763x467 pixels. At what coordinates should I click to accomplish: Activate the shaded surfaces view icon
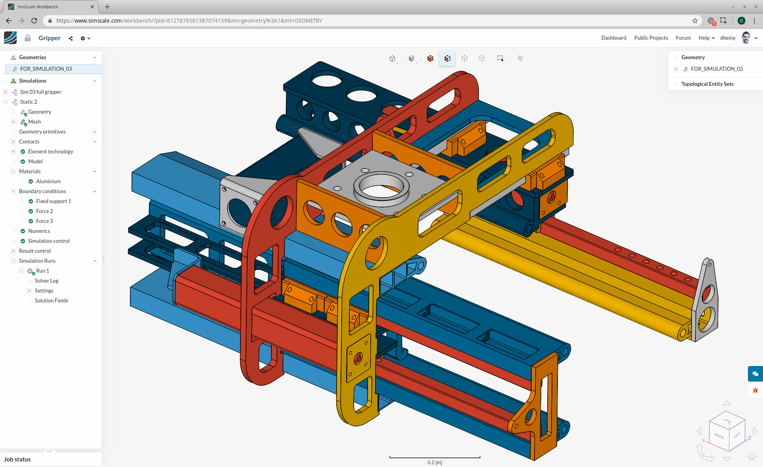pos(412,58)
